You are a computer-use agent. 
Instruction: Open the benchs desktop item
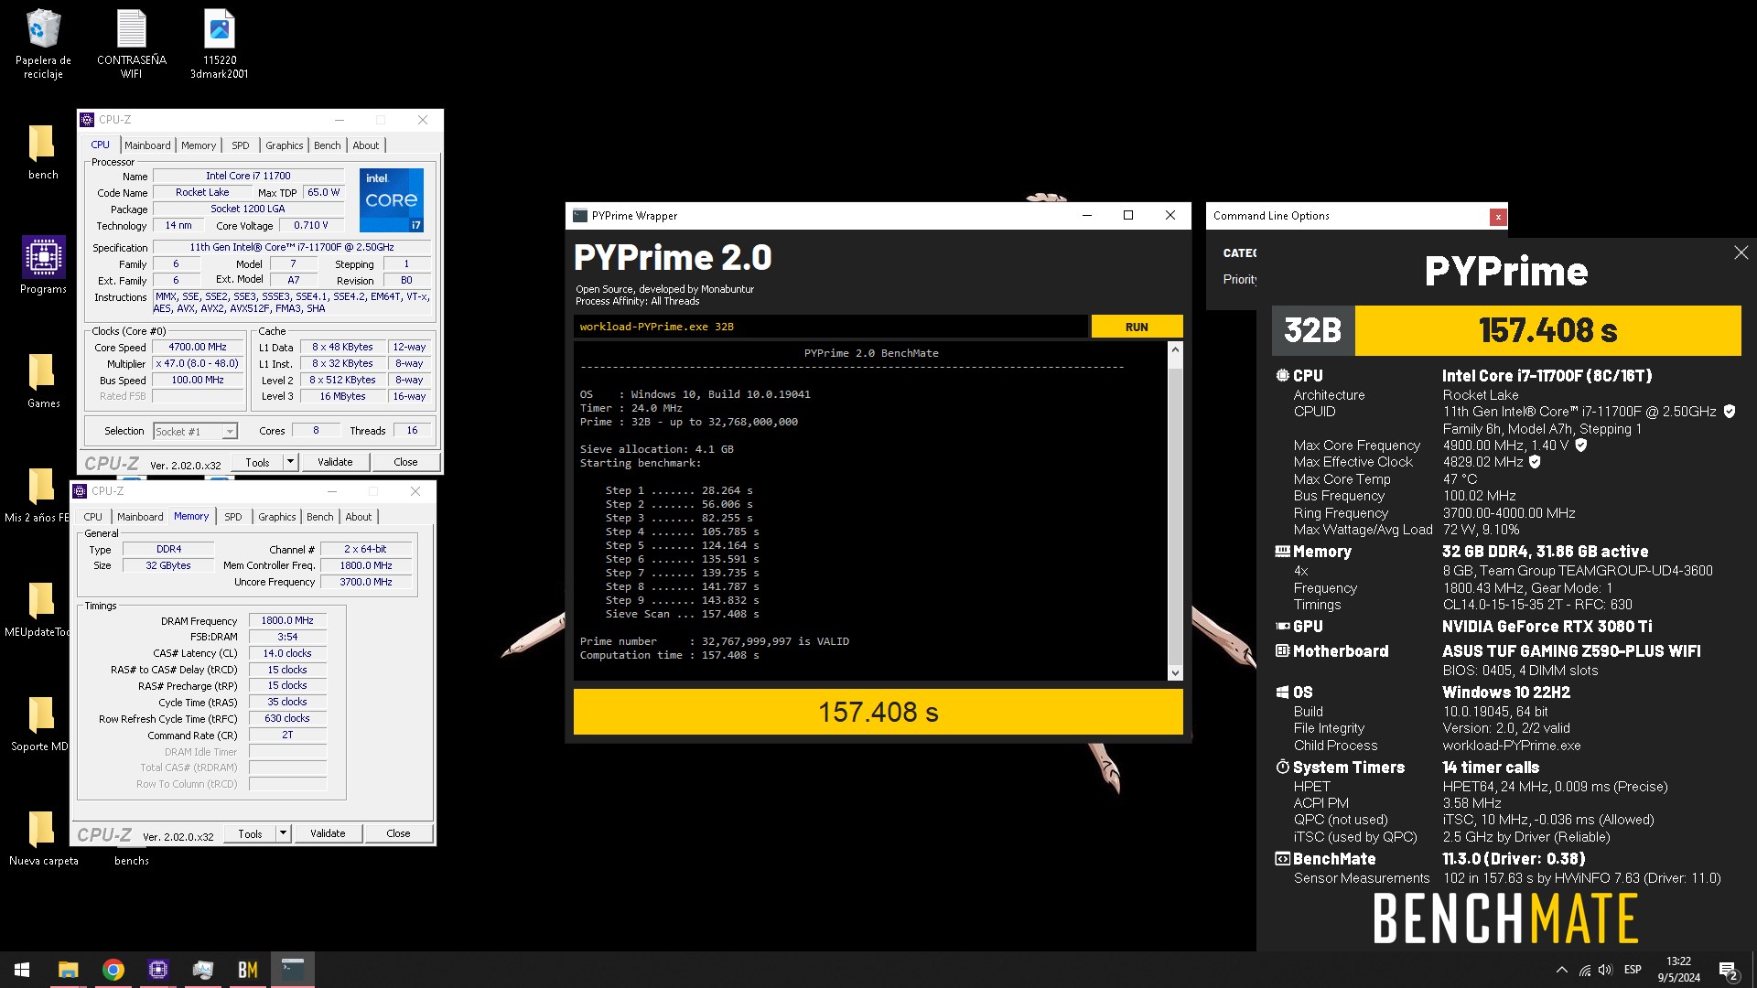[131, 861]
